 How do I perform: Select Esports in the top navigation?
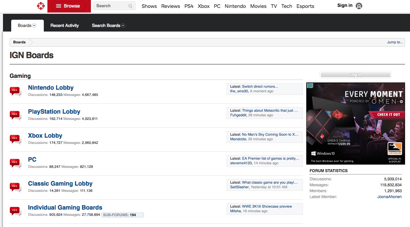pyautogui.click(x=305, y=6)
